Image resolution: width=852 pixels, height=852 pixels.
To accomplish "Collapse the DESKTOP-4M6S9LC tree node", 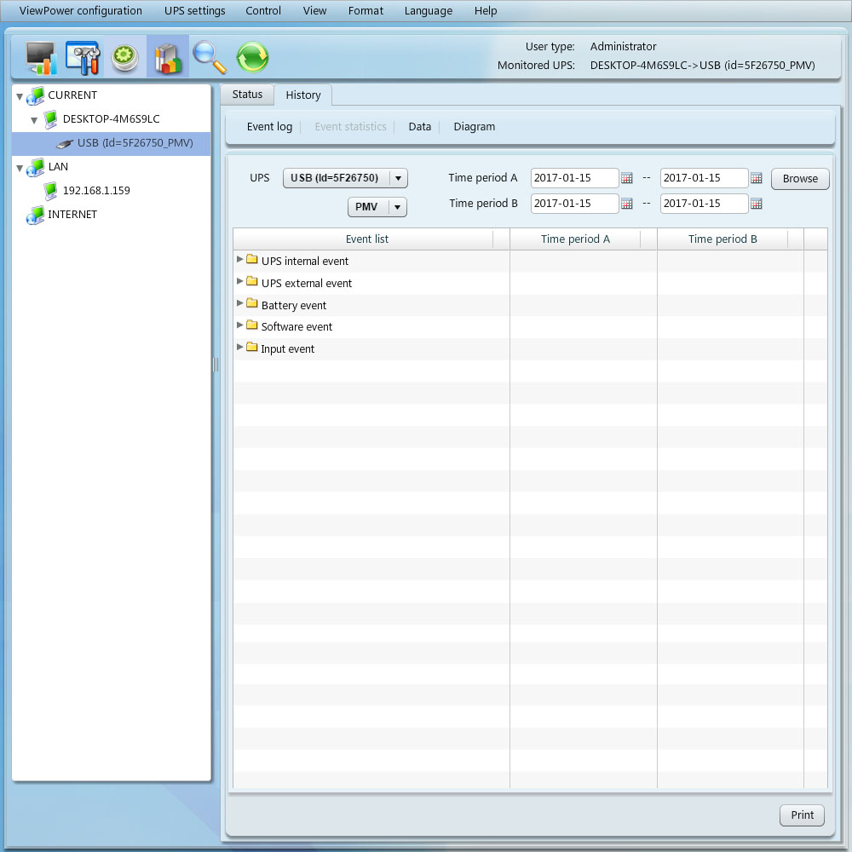I will (x=34, y=121).
